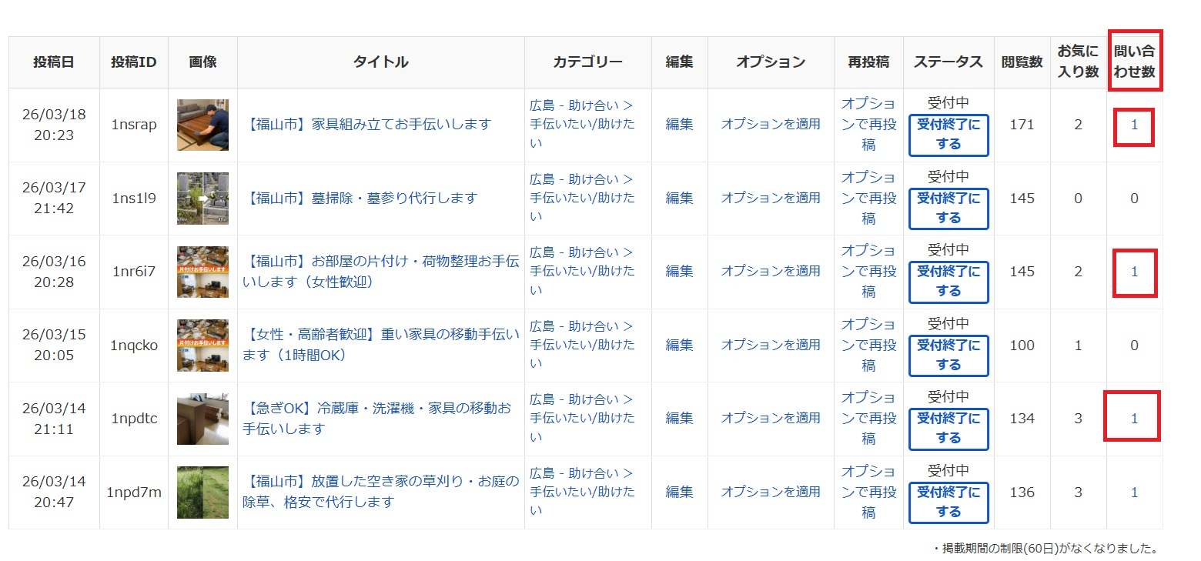Click view count 171

tap(1022, 125)
